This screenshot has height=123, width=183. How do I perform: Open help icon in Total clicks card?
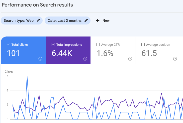pos(40,59)
